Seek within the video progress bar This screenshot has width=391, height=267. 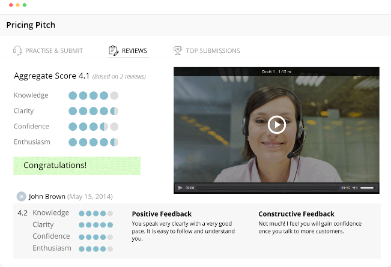[267, 188]
